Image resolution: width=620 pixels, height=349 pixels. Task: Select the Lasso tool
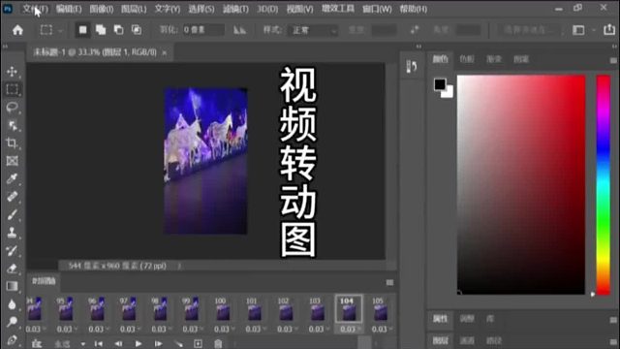[12, 108]
